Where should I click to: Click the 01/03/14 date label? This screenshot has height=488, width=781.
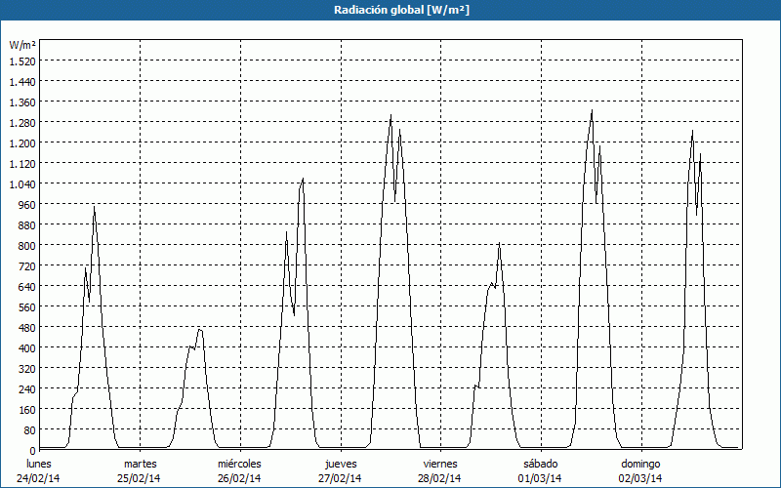point(540,478)
